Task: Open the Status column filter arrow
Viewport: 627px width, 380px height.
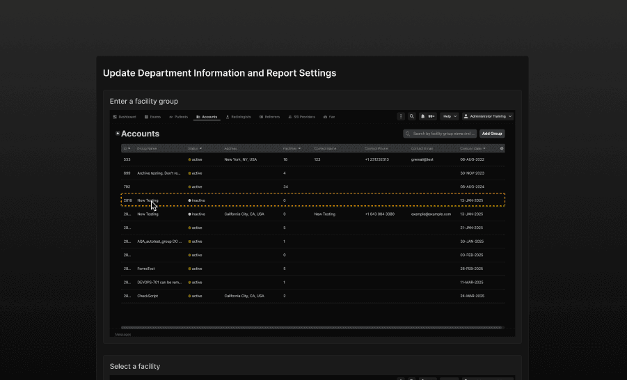Action: [x=201, y=148]
